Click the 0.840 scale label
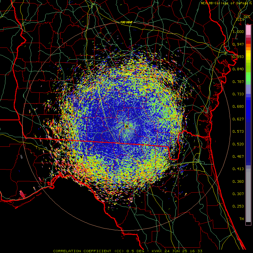Screen dimensions: 253x253 click(238, 69)
